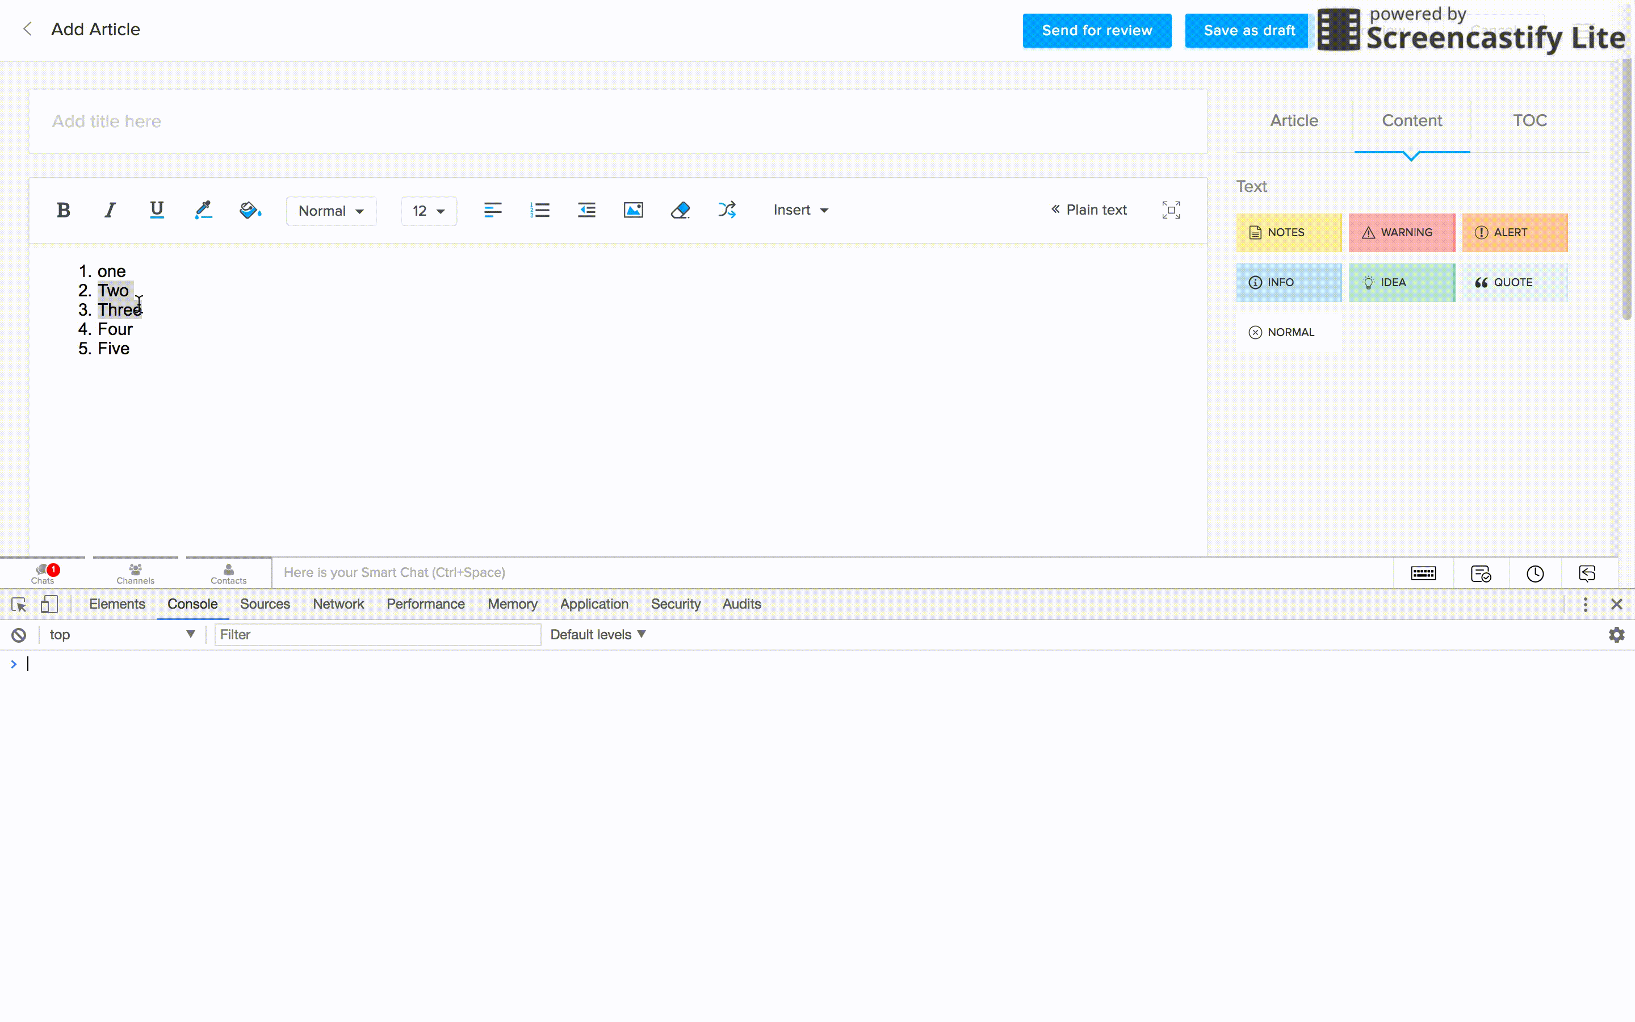Insert an image using the toolbar icon
The height and width of the screenshot is (1022, 1635).
click(633, 210)
